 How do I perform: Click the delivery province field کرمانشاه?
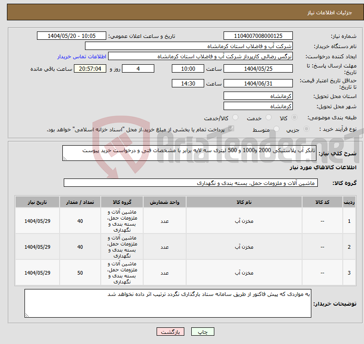point(258,96)
